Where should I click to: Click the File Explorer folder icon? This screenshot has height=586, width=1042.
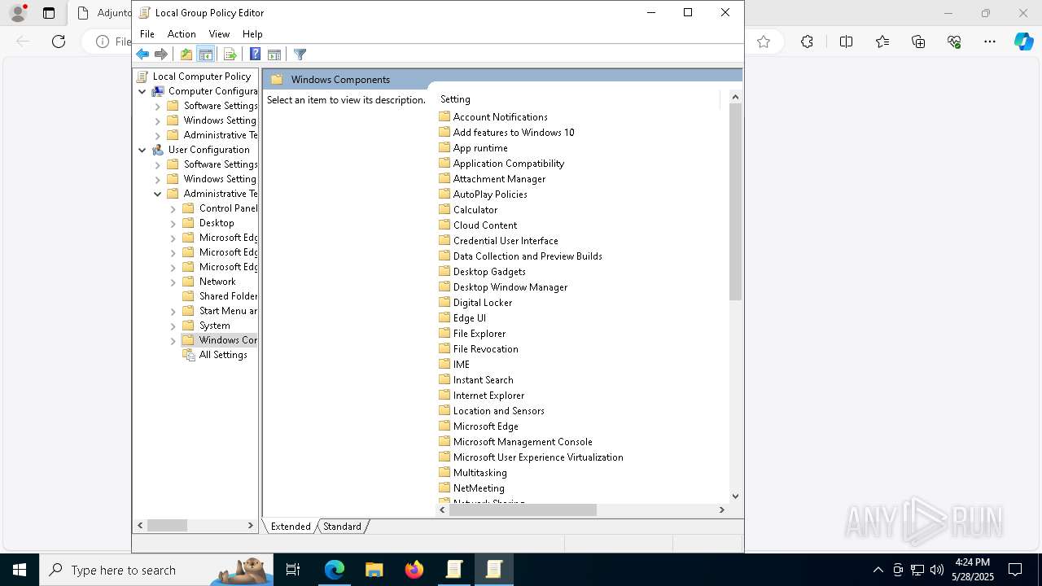pos(444,333)
